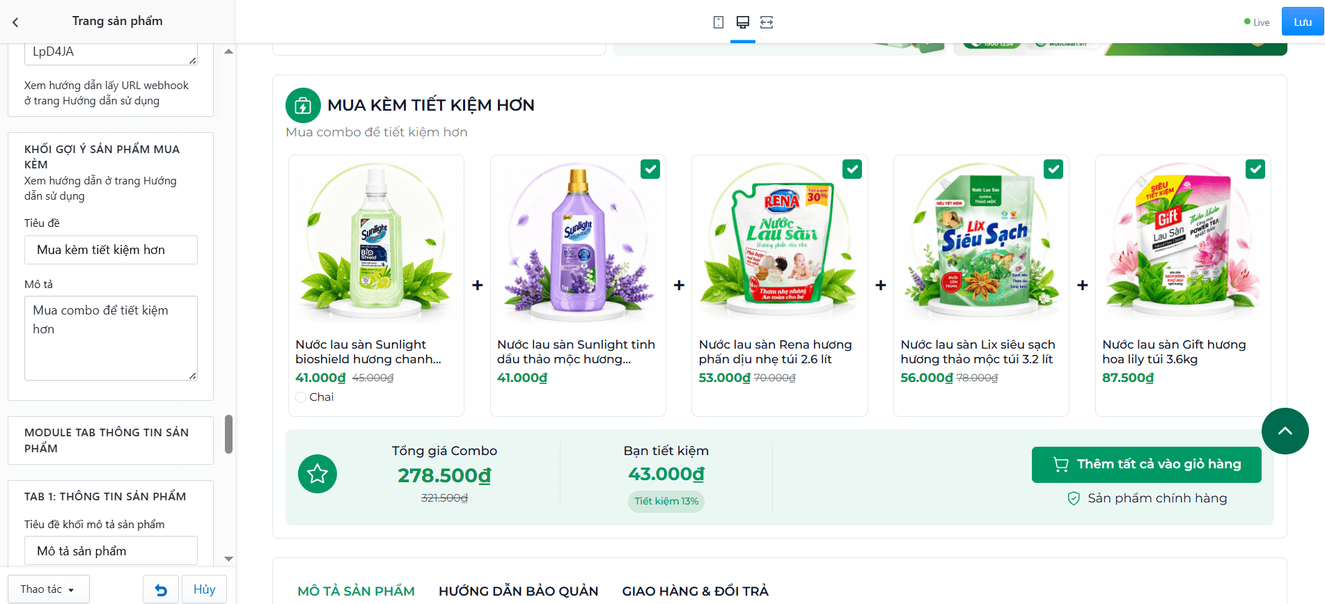Open the Thao tác dropdown
The image size is (1325, 604).
click(49, 589)
